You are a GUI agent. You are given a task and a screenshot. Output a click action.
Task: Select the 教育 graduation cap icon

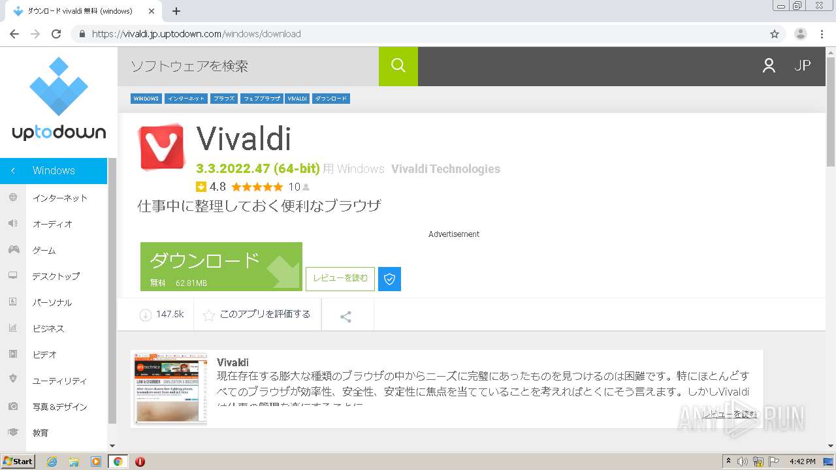coord(13,432)
